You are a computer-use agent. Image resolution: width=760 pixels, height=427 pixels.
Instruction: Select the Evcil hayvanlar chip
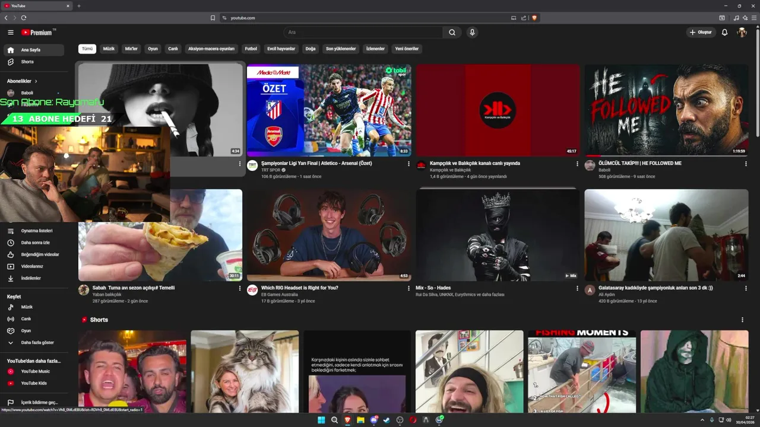(281, 49)
